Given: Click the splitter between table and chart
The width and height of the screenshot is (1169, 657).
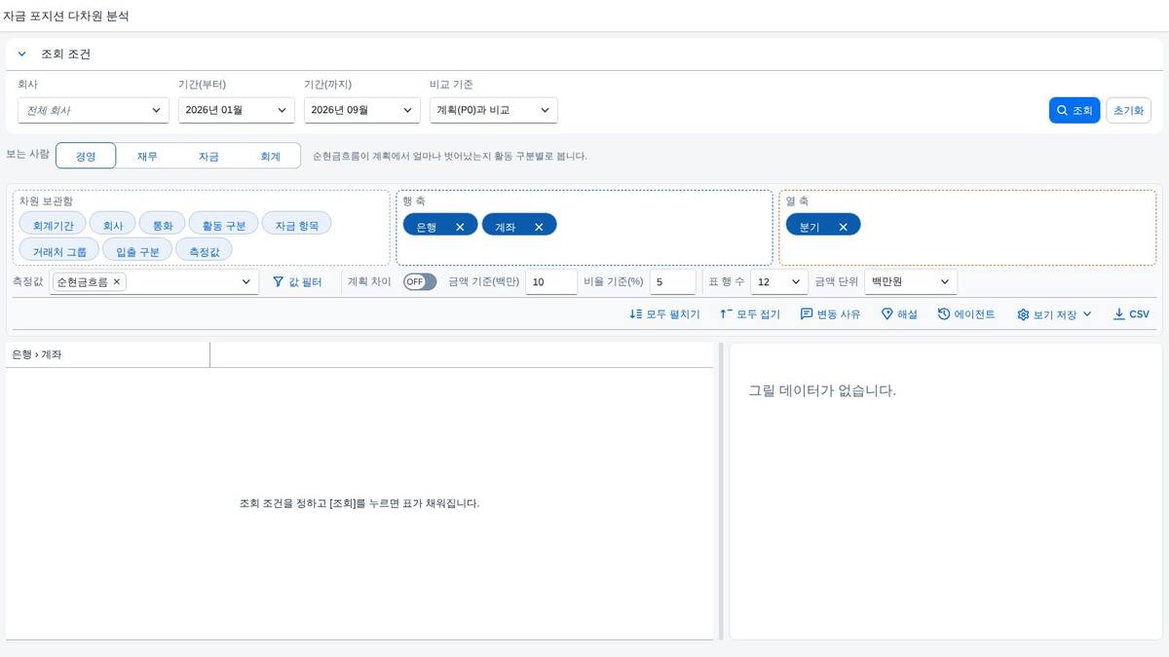Looking at the screenshot, I should [x=721, y=491].
